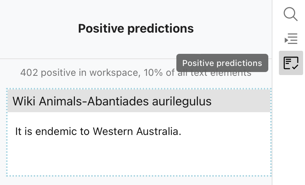Click blank area below the endemic sentence
The image size is (305, 185).
pos(139,156)
